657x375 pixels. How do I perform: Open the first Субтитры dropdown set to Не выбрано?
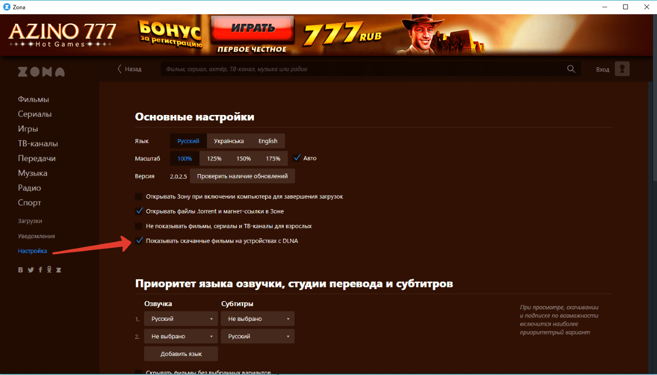point(257,319)
